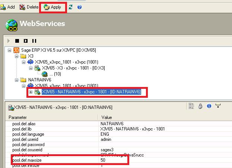Image resolution: width=232 pixels, height=168 pixels.
Task: Select the pool.def.maxsize parameter
Action: [x=27, y=160]
